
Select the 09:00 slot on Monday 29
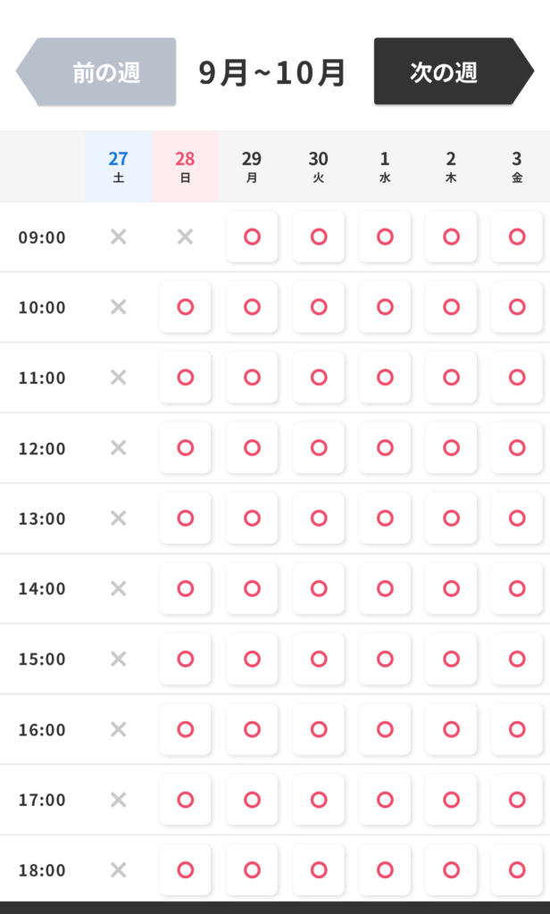click(x=252, y=237)
